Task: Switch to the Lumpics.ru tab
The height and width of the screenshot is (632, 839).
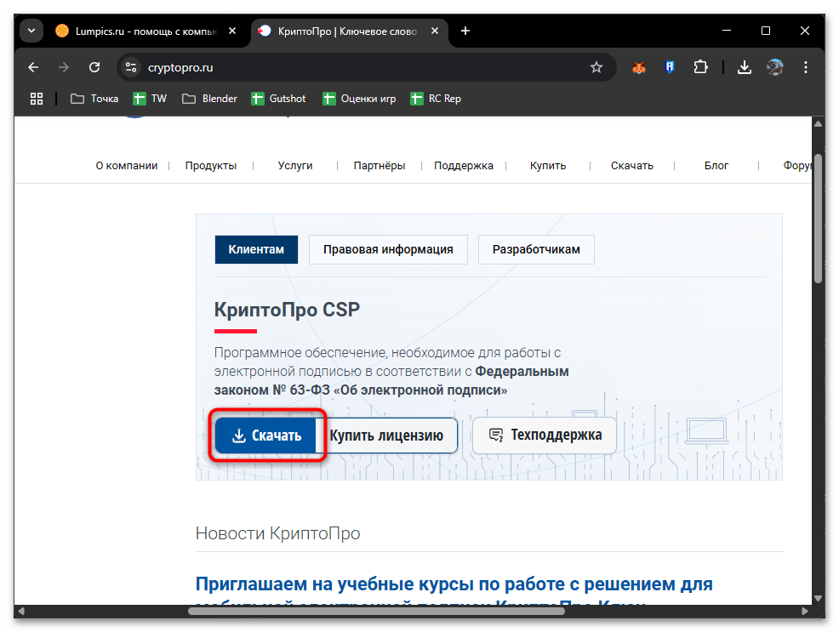Action: (145, 31)
